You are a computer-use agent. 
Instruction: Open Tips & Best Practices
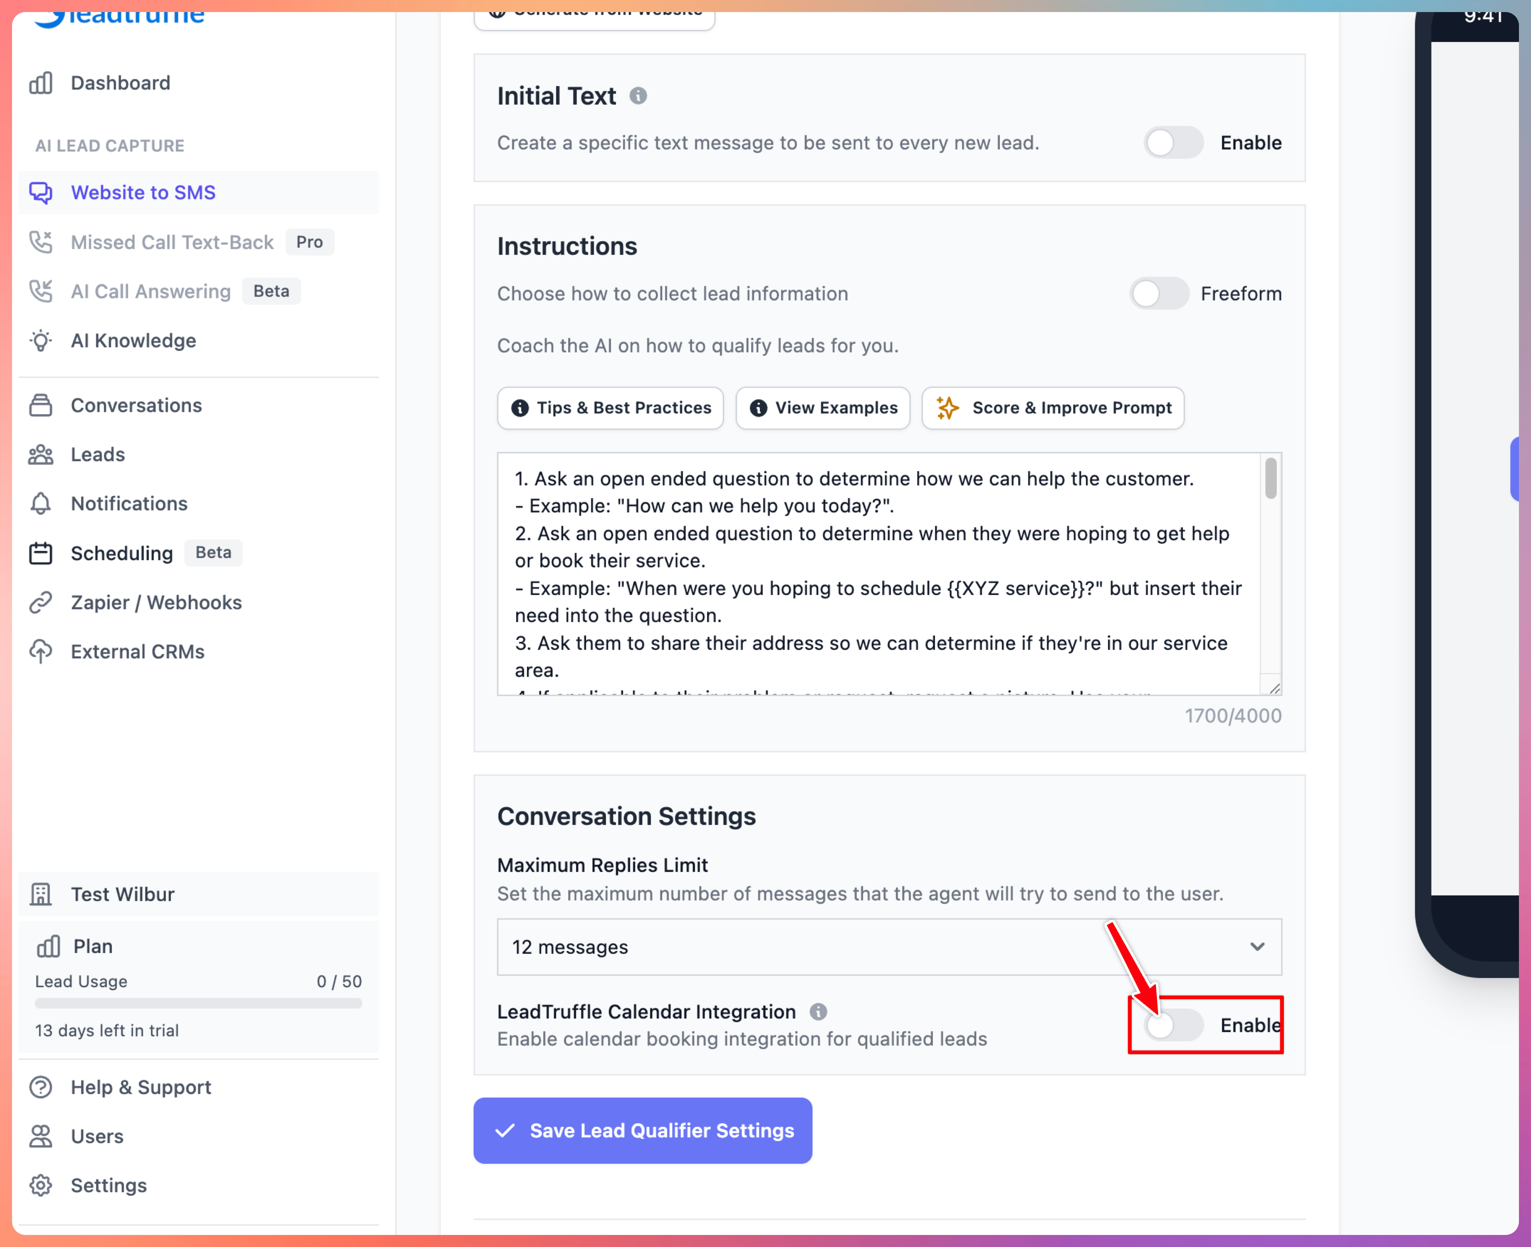pyautogui.click(x=610, y=408)
